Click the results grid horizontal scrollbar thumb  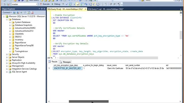point(89,101)
